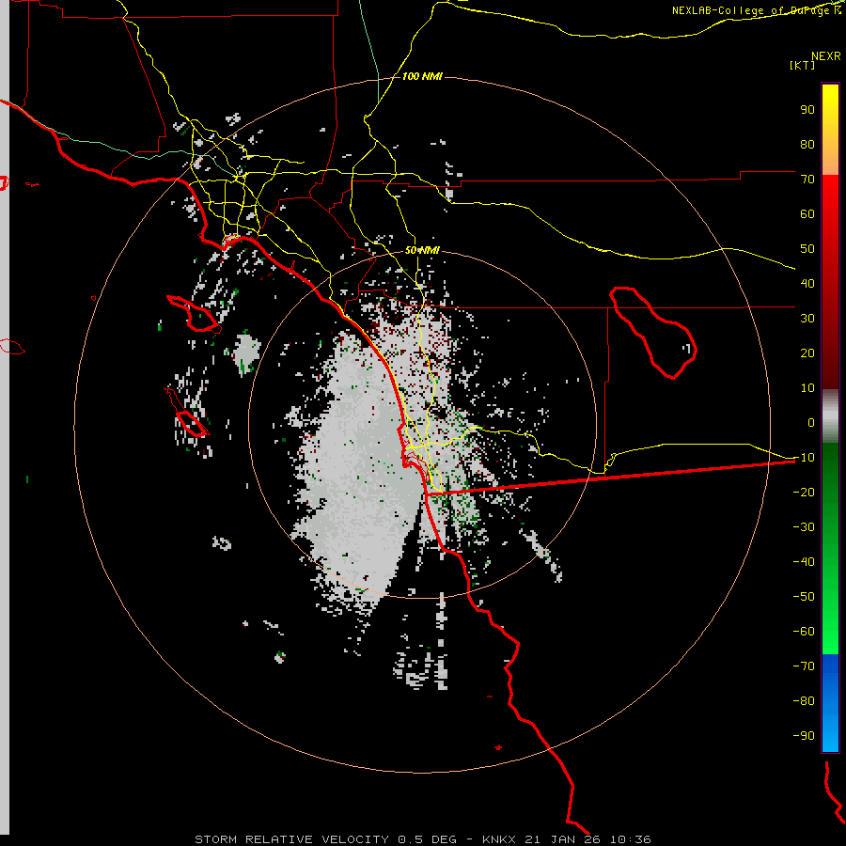The width and height of the screenshot is (846, 846).
Task: Click the 100 NMI range ring label
Action: [422, 76]
